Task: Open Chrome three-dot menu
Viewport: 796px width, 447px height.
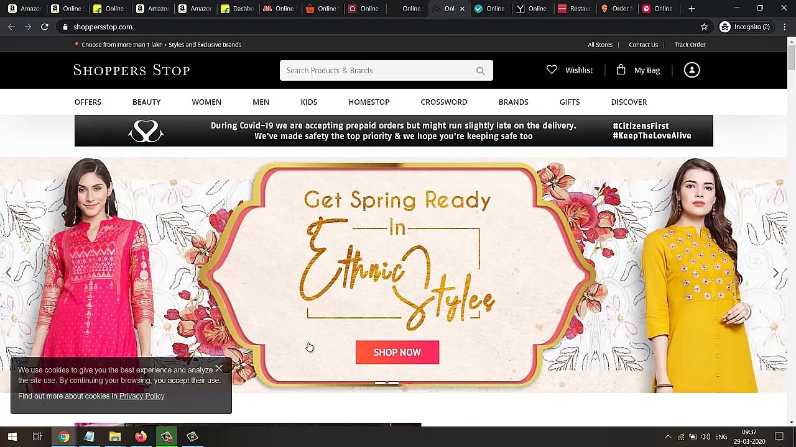Action: pos(785,27)
